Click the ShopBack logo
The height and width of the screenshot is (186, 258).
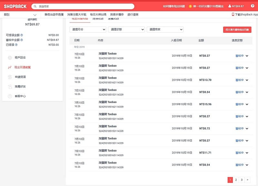click(x=15, y=6)
